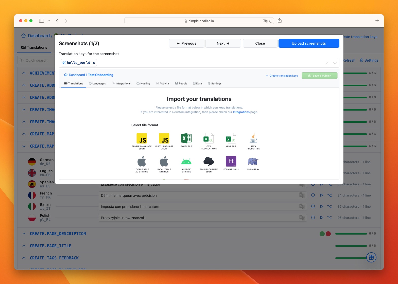Pick the PHP Array elephant icon
This screenshot has height=284, width=398.
tap(253, 161)
